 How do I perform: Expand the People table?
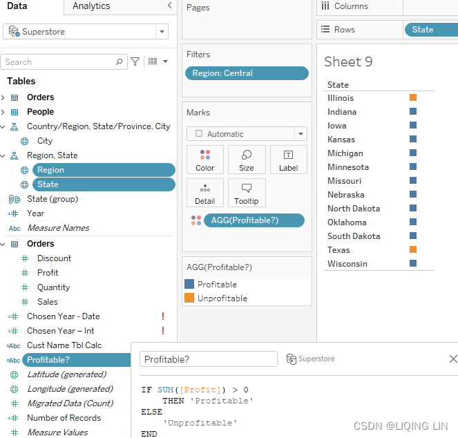pyautogui.click(x=3, y=112)
